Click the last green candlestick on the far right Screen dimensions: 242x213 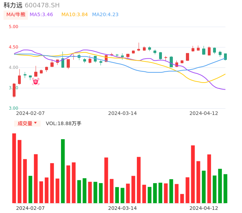225,57
